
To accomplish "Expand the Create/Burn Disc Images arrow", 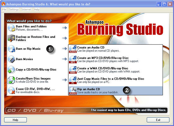I will click(65, 80).
